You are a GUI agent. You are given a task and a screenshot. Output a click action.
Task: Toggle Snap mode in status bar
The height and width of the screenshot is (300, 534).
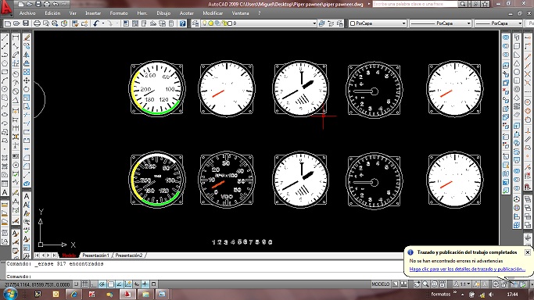(x=77, y=284)
